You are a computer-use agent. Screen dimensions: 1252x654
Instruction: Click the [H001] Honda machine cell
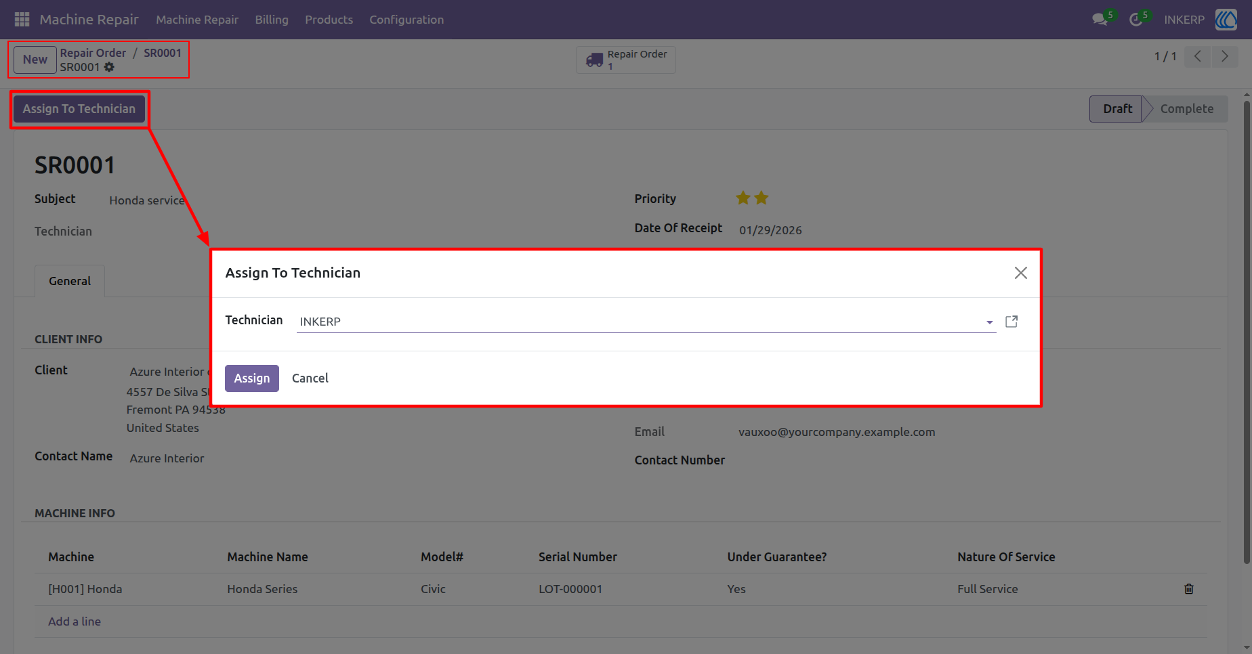tap(85, 589)
